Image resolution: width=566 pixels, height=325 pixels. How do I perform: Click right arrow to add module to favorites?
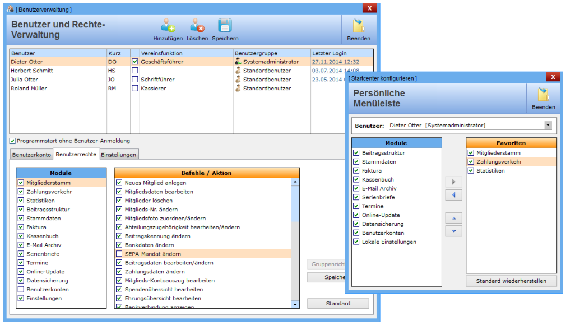click(453, 182)
